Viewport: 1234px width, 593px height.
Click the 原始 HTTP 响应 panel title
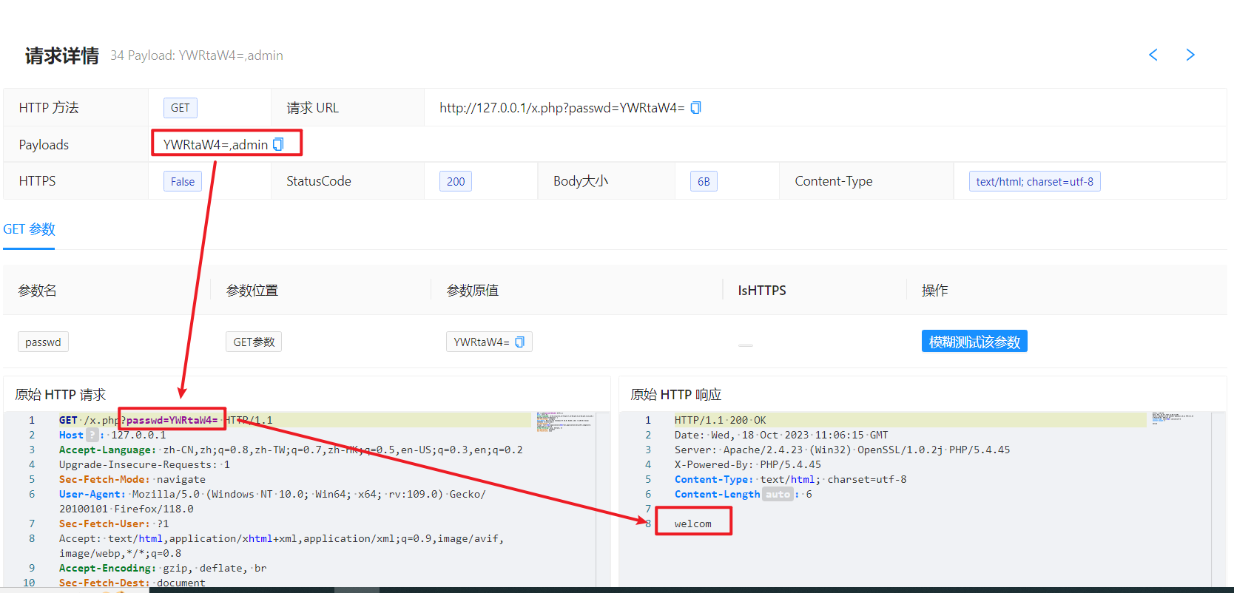tap(676, 395)
